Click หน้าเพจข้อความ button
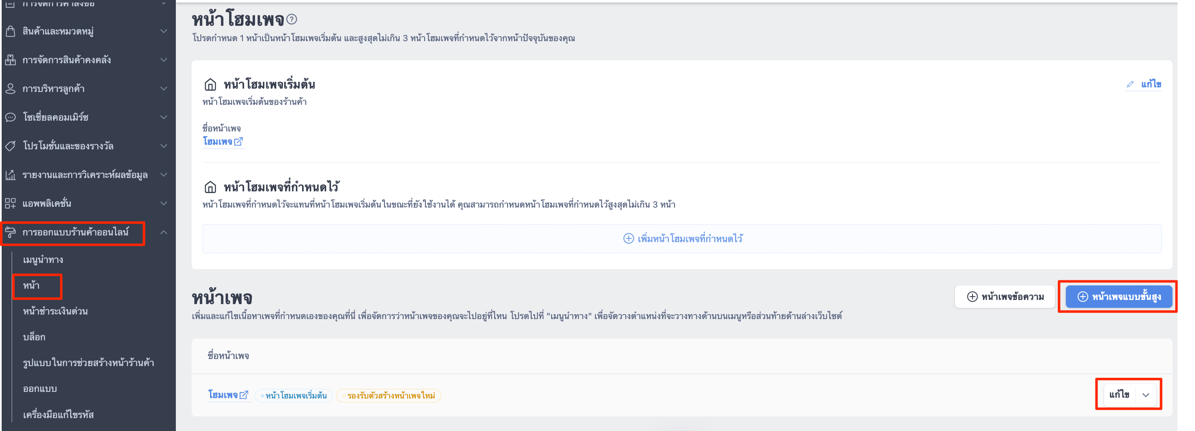The image size is (1195, 431). pyautogui.click(x=1005, y=297)
